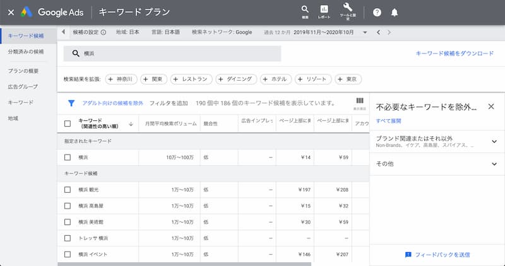The image size is (505, 266).
Task: Add リゾート to broaden the search
Action: [x=313, y=79]
